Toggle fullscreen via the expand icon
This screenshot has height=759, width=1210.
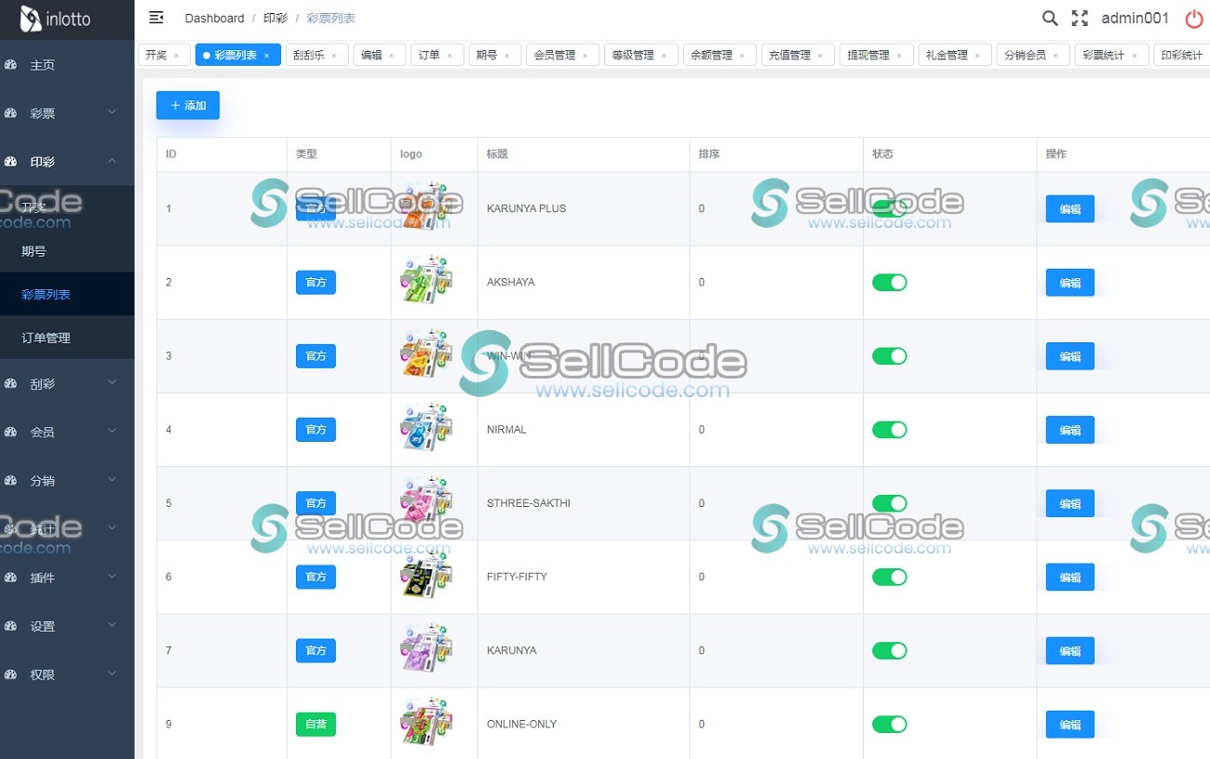click(1080, 17)
